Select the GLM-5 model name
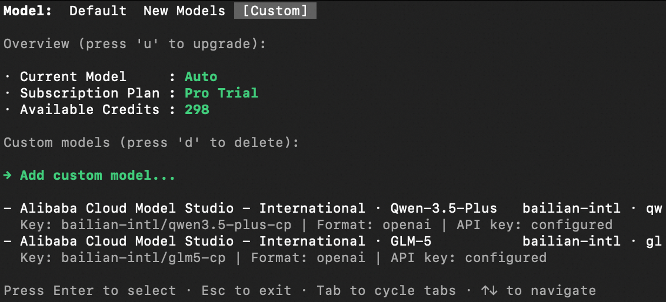Screen dimensions: 666x302 [411, 241]
